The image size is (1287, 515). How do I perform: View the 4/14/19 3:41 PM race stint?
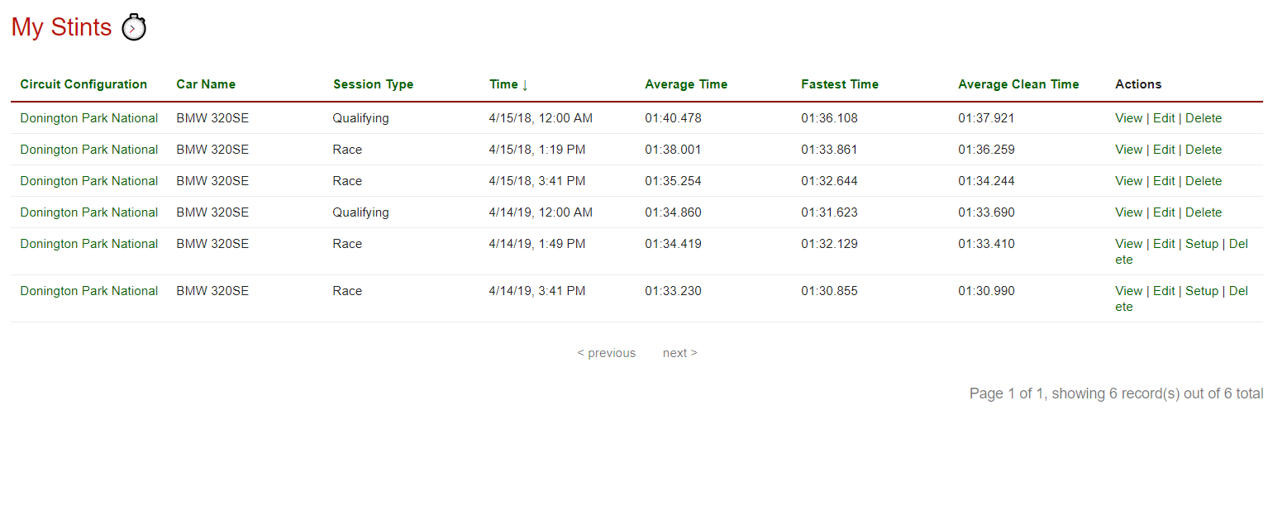point(1128,291)
